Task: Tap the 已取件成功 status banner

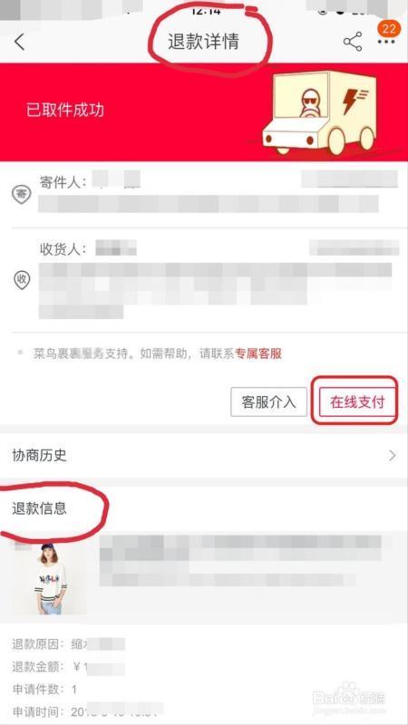Action: [204, 111]
